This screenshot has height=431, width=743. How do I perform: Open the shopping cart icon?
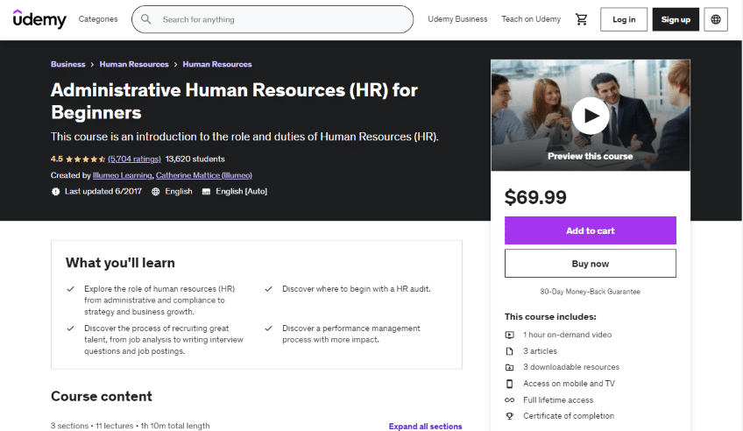coord(581,19)
